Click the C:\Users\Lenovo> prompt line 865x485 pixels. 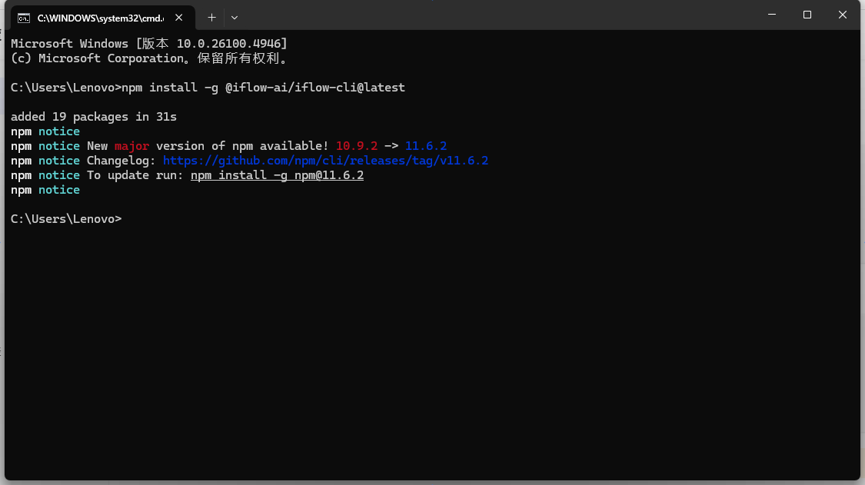[x=66, y=218]
